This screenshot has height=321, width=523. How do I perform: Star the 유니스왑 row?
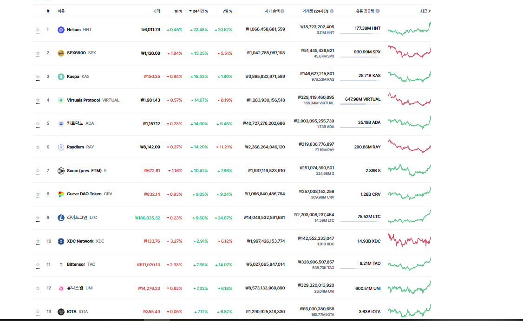tap(38, 289)
